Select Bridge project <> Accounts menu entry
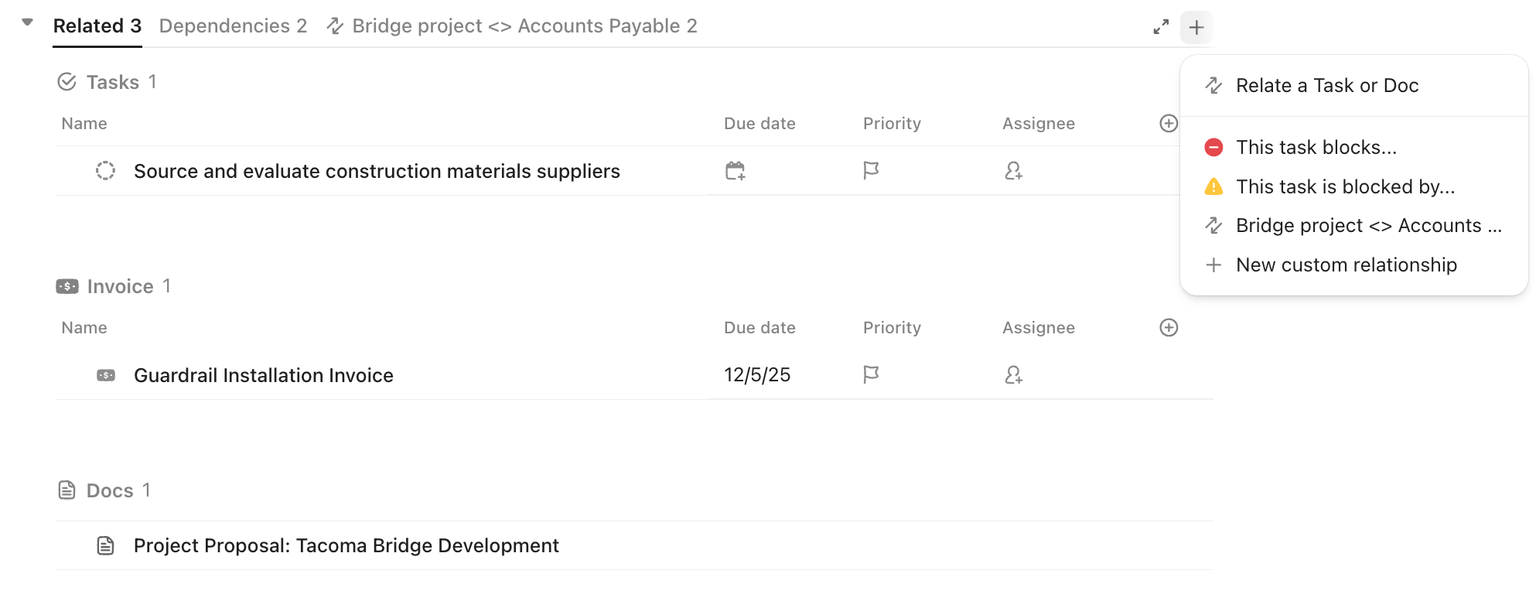Image resolution: width=1536 pixels, height=594 pixels. click(x=1368, y=226)
